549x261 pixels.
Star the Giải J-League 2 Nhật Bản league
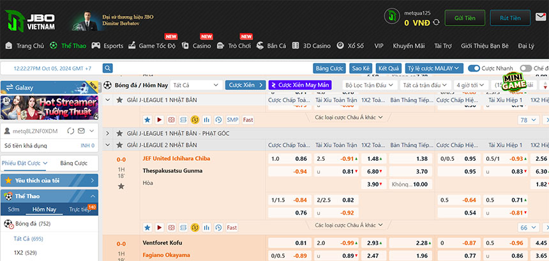[119, 145]
